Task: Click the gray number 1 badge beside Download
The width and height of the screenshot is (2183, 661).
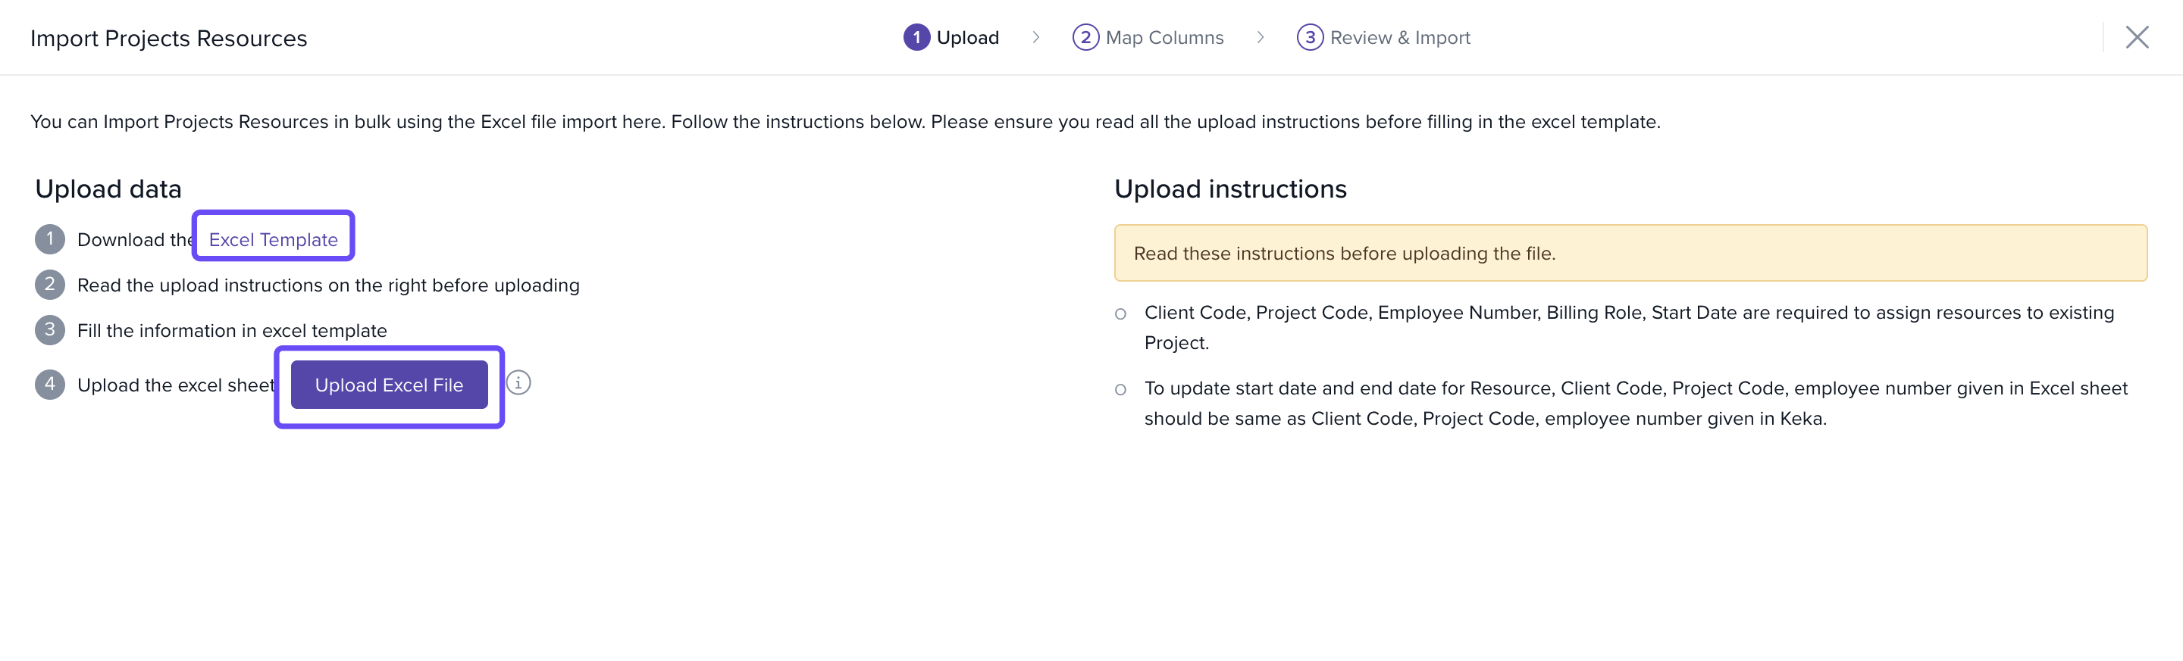Action: (x=50, y=239)
